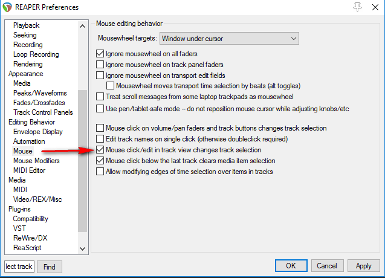
Task: Open the Mousewheel targets dropdown
Action: 229,39
